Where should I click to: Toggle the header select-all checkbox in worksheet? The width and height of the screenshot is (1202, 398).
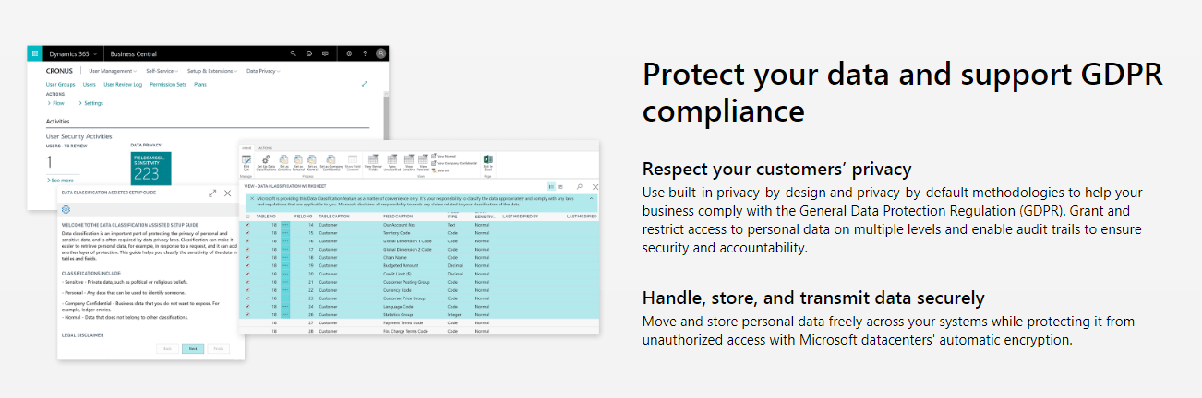pos(246,216)
